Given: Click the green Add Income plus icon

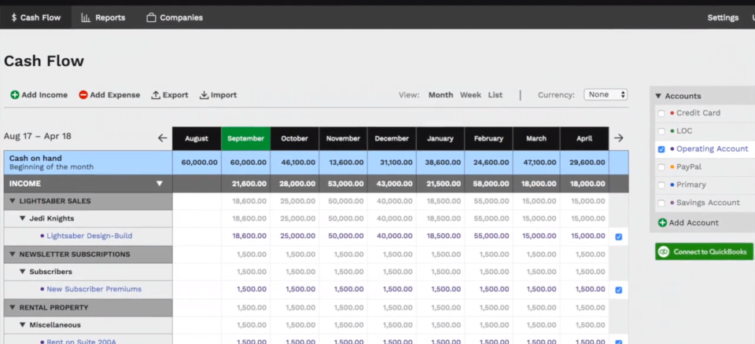Looking at the screenshot, I should 15,95.
